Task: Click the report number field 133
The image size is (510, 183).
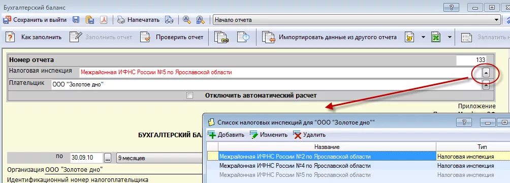Action: pyautogui.click(x=471, y=60)
